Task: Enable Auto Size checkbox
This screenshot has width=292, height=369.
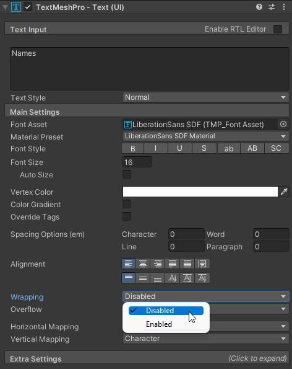Action: point(127,175)
